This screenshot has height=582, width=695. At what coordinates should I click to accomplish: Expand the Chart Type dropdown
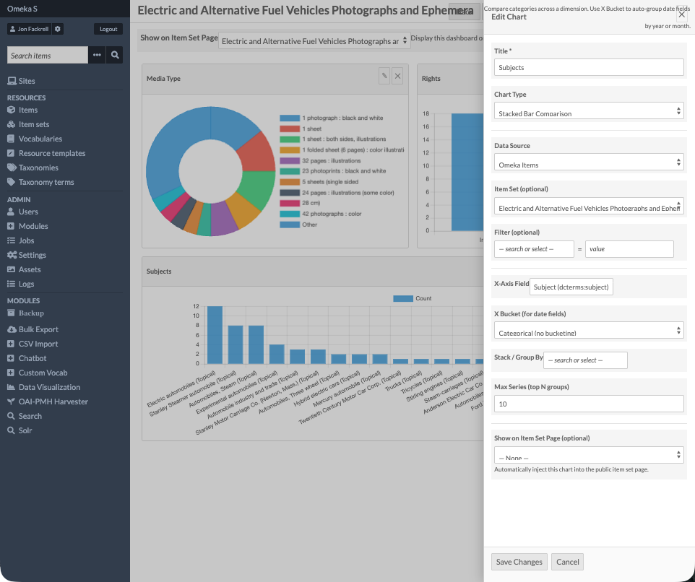[x=589, y=111]
